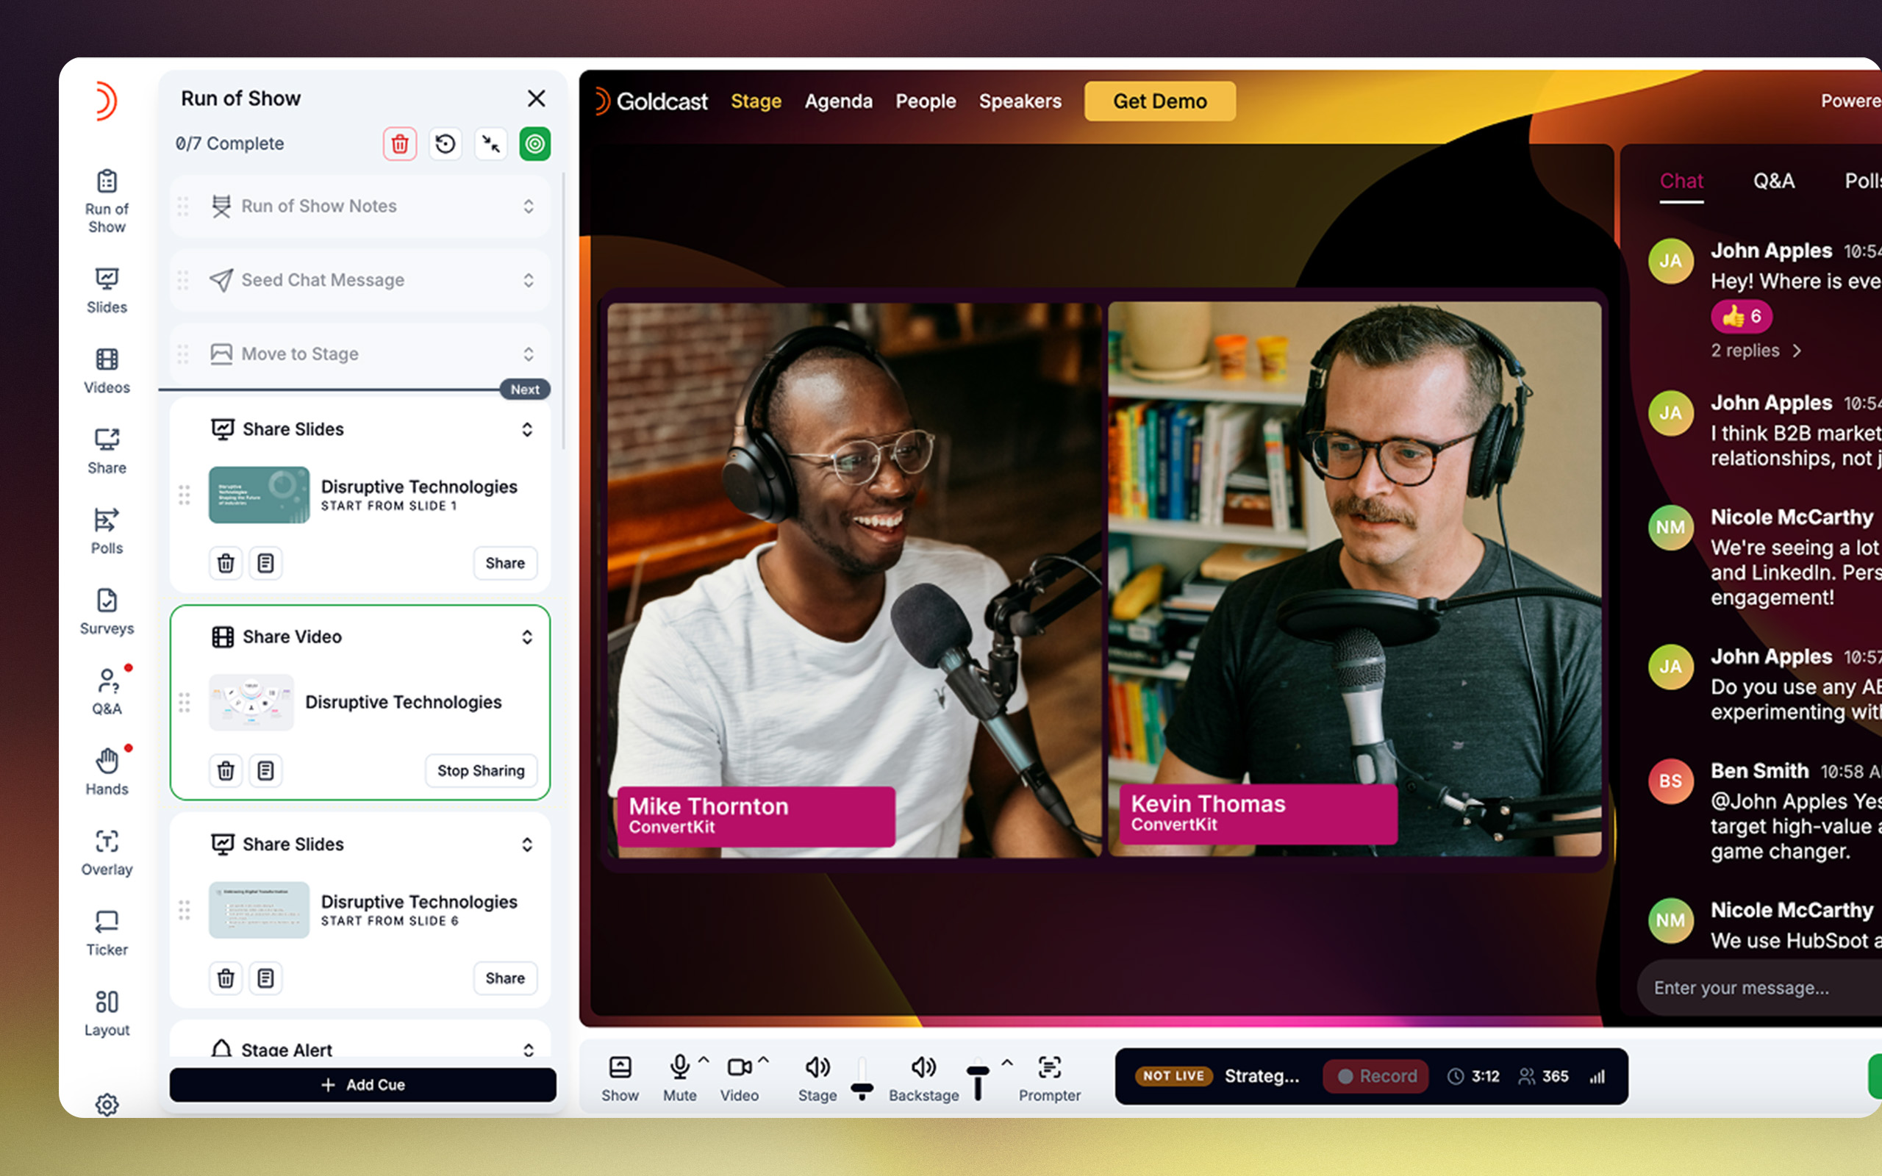The width and height of the screenshot is (1882, 1176).
Task: Click the red delete-all cues trash icon
Action: (x=400, y=144)
